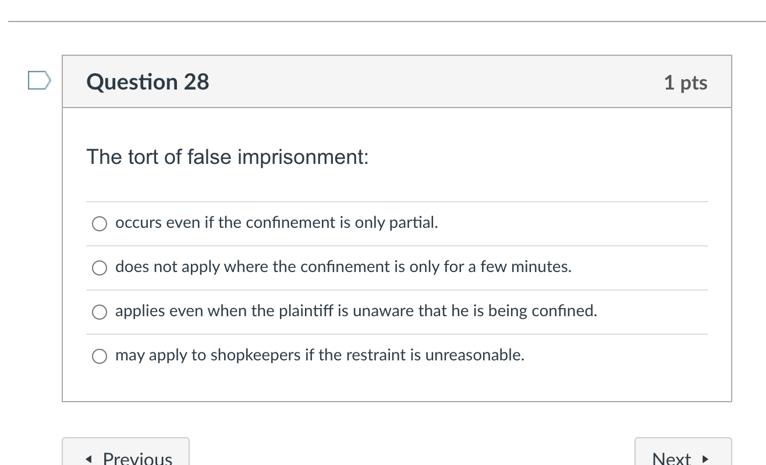Viewport: 766px width, 465px height.
Task: Click the Previous navigation button
Action: (x=126, y=456)
